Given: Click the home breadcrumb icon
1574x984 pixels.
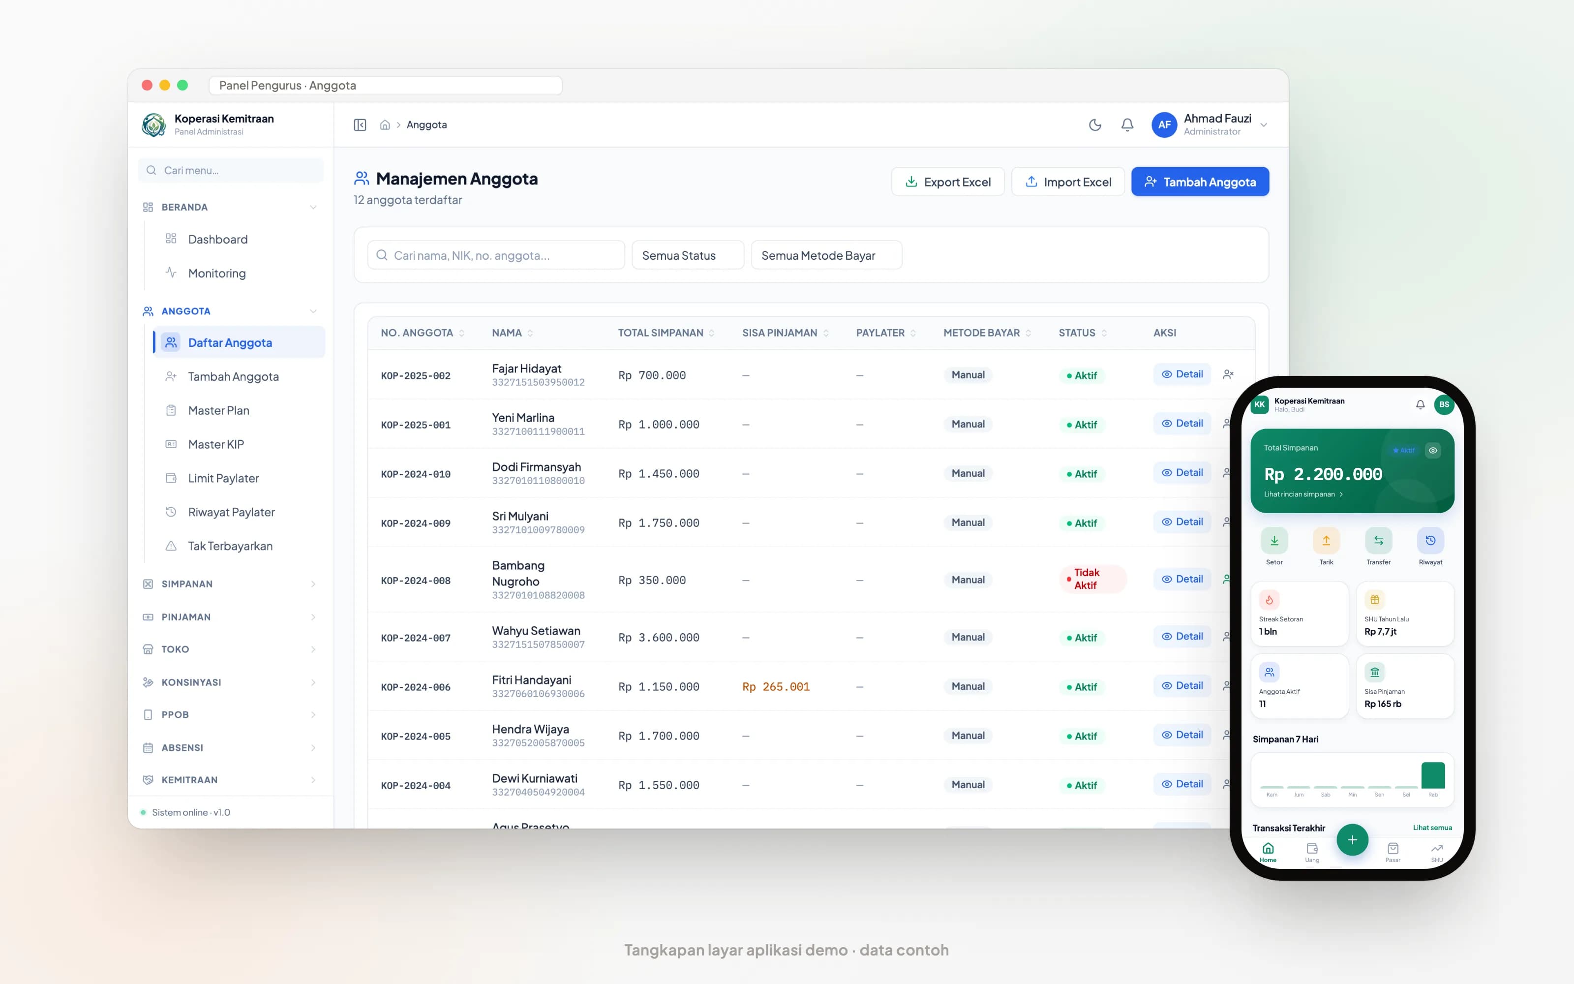Looking at the screenshot, I should pyautogui.click(x=385, y=125).
